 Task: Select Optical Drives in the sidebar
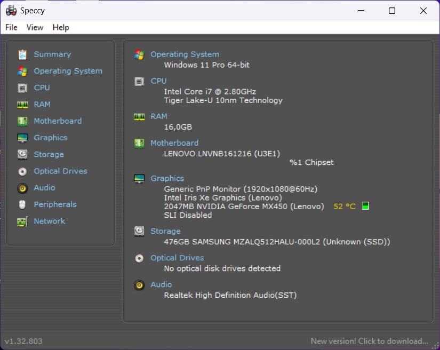(61, 171)
